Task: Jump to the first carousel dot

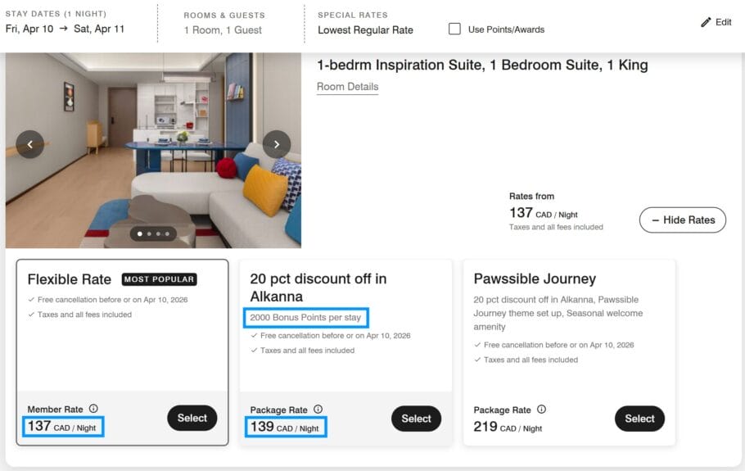Action: [139, 234]
